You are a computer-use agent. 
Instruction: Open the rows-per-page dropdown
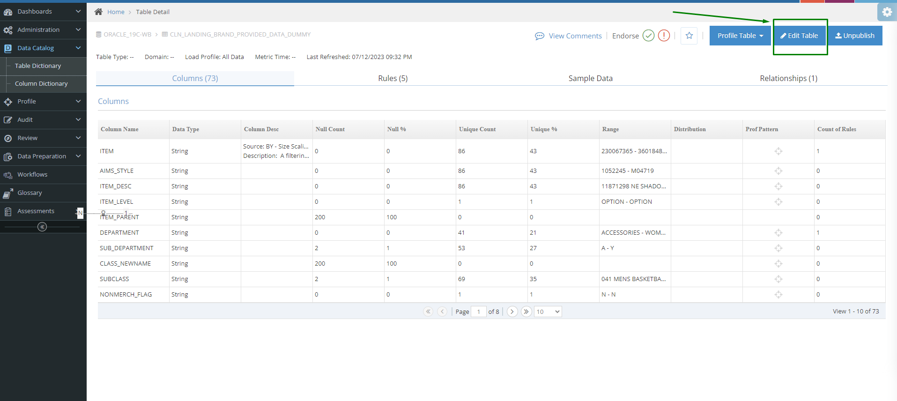click(x=548, y=312)
